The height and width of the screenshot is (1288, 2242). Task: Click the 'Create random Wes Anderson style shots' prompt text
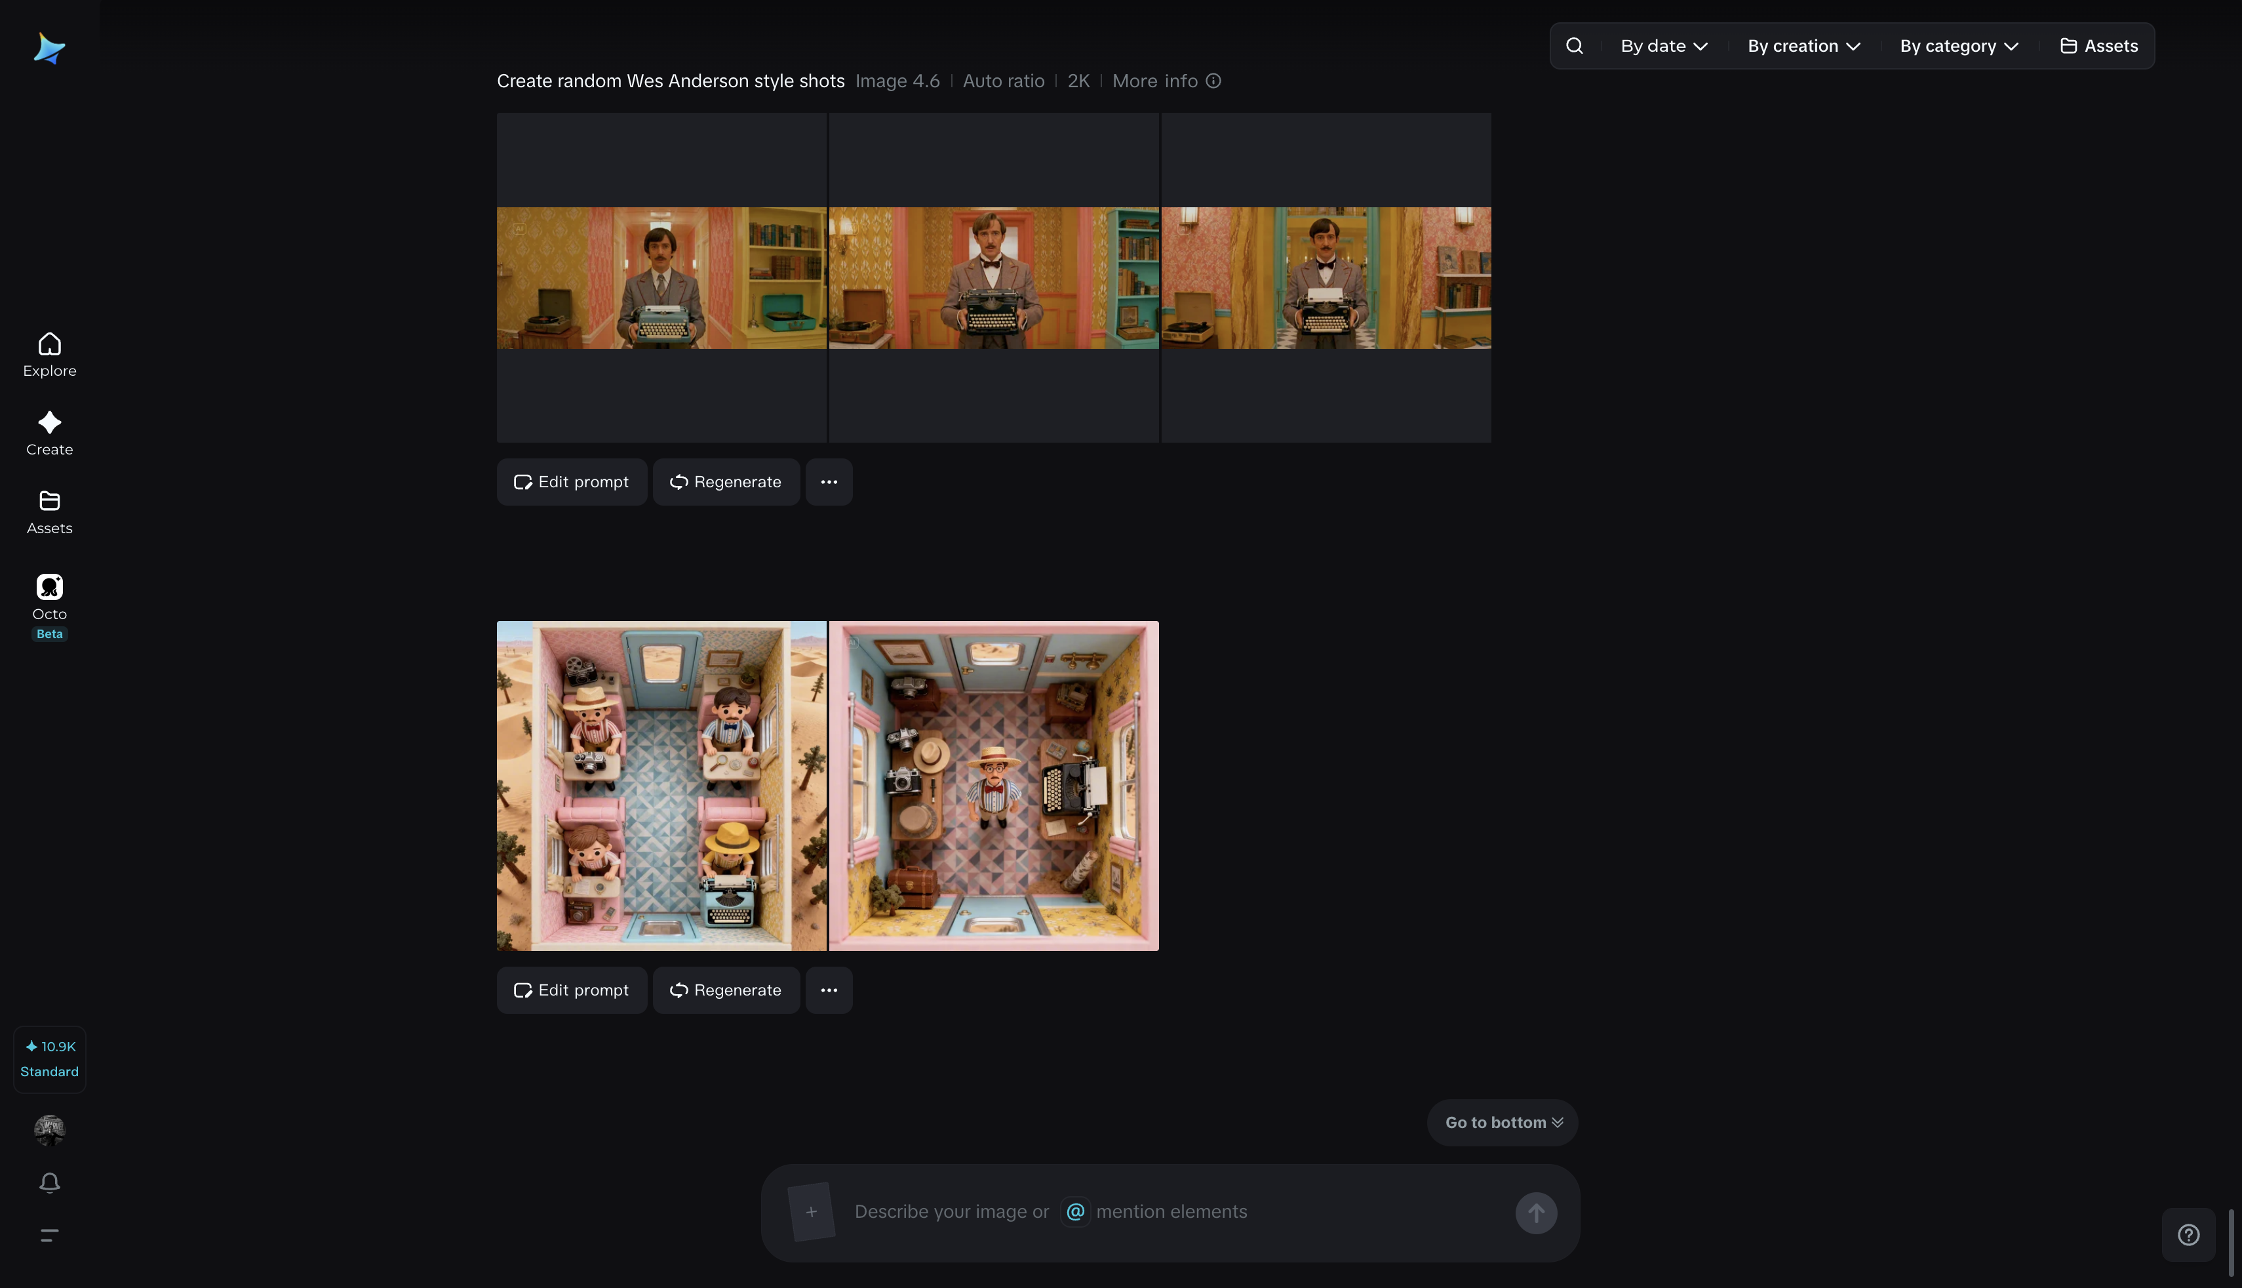tap(671, 81)
